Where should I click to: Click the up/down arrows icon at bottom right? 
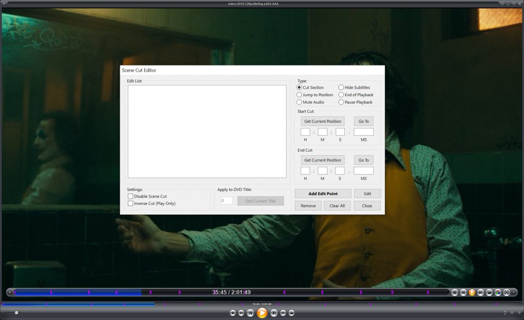click(x=505, y=313)
